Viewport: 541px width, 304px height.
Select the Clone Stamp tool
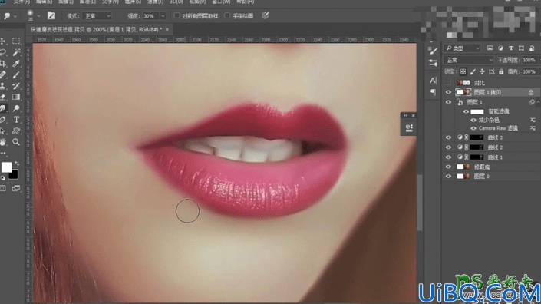[3, 85]
